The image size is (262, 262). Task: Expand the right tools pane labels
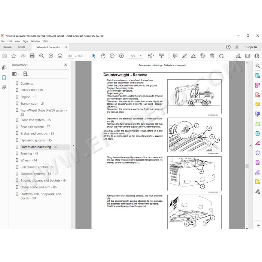click(258, 226)
